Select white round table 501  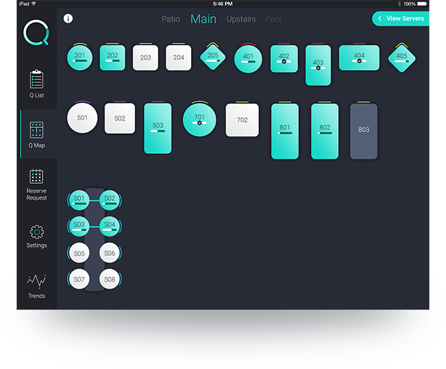pos(83,119)
